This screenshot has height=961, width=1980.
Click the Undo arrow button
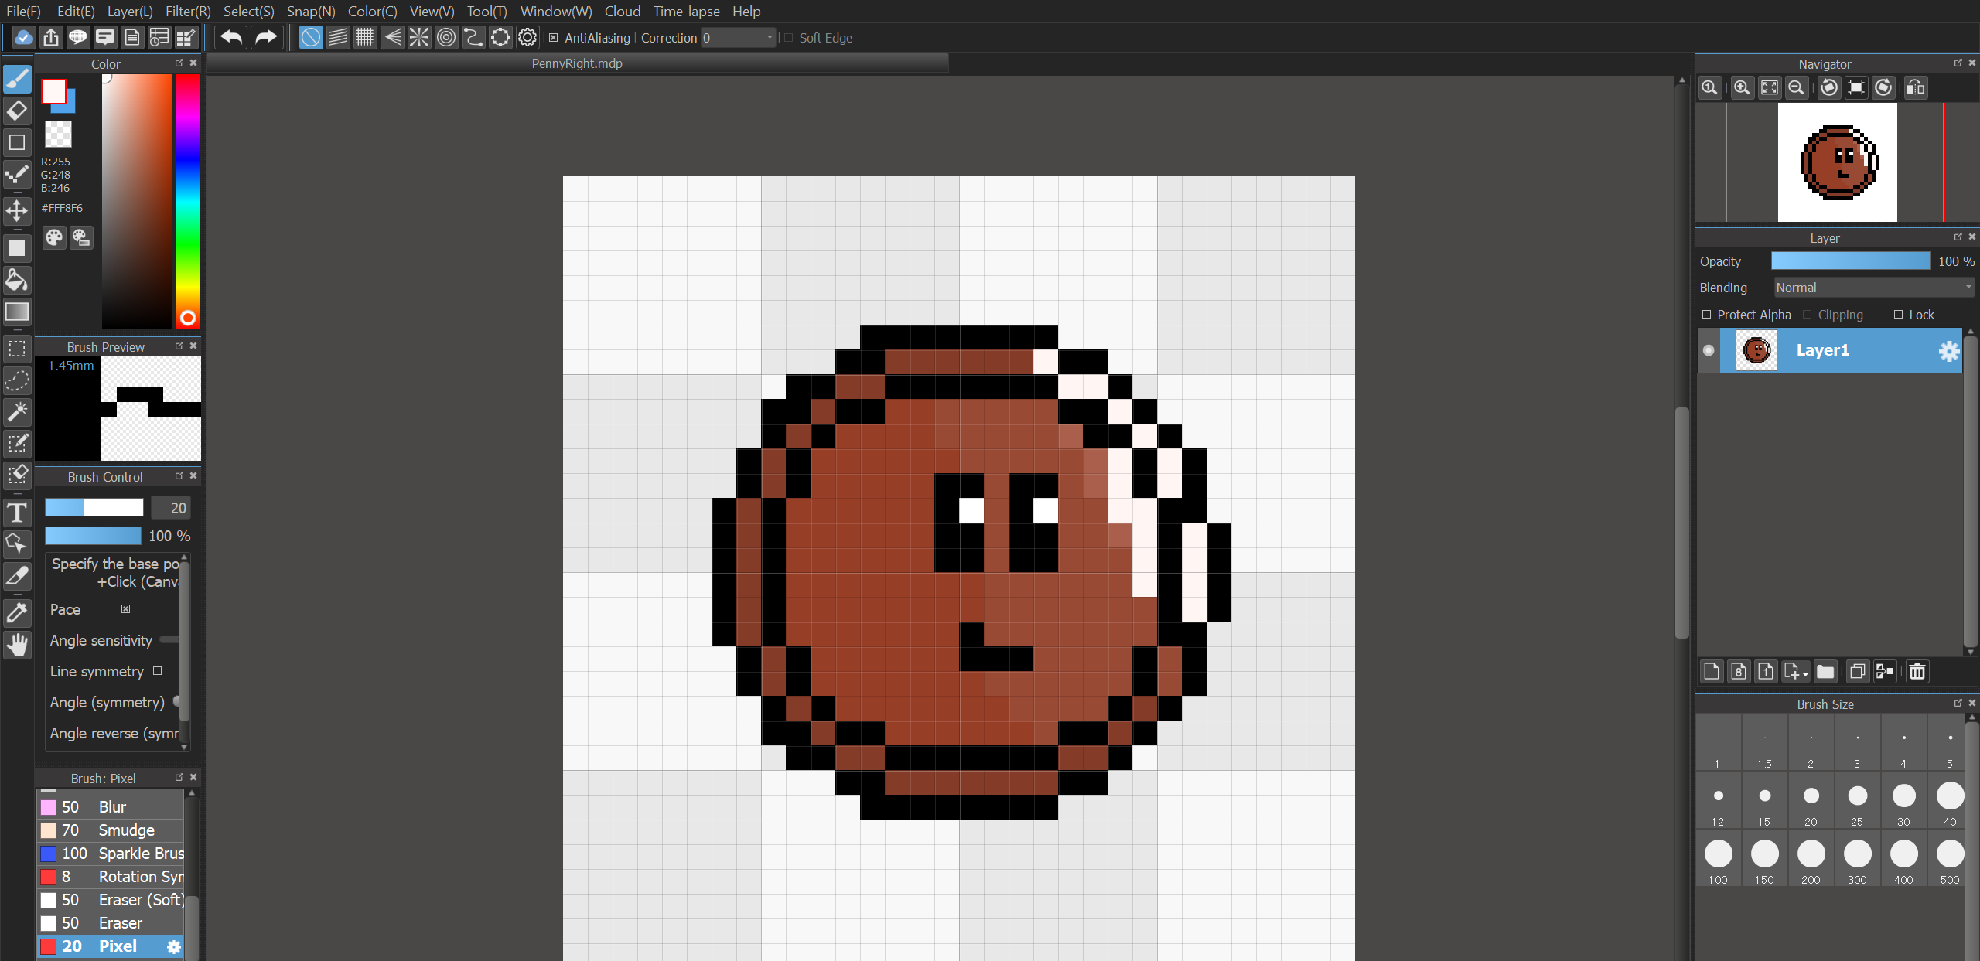[x=230, y=37]
